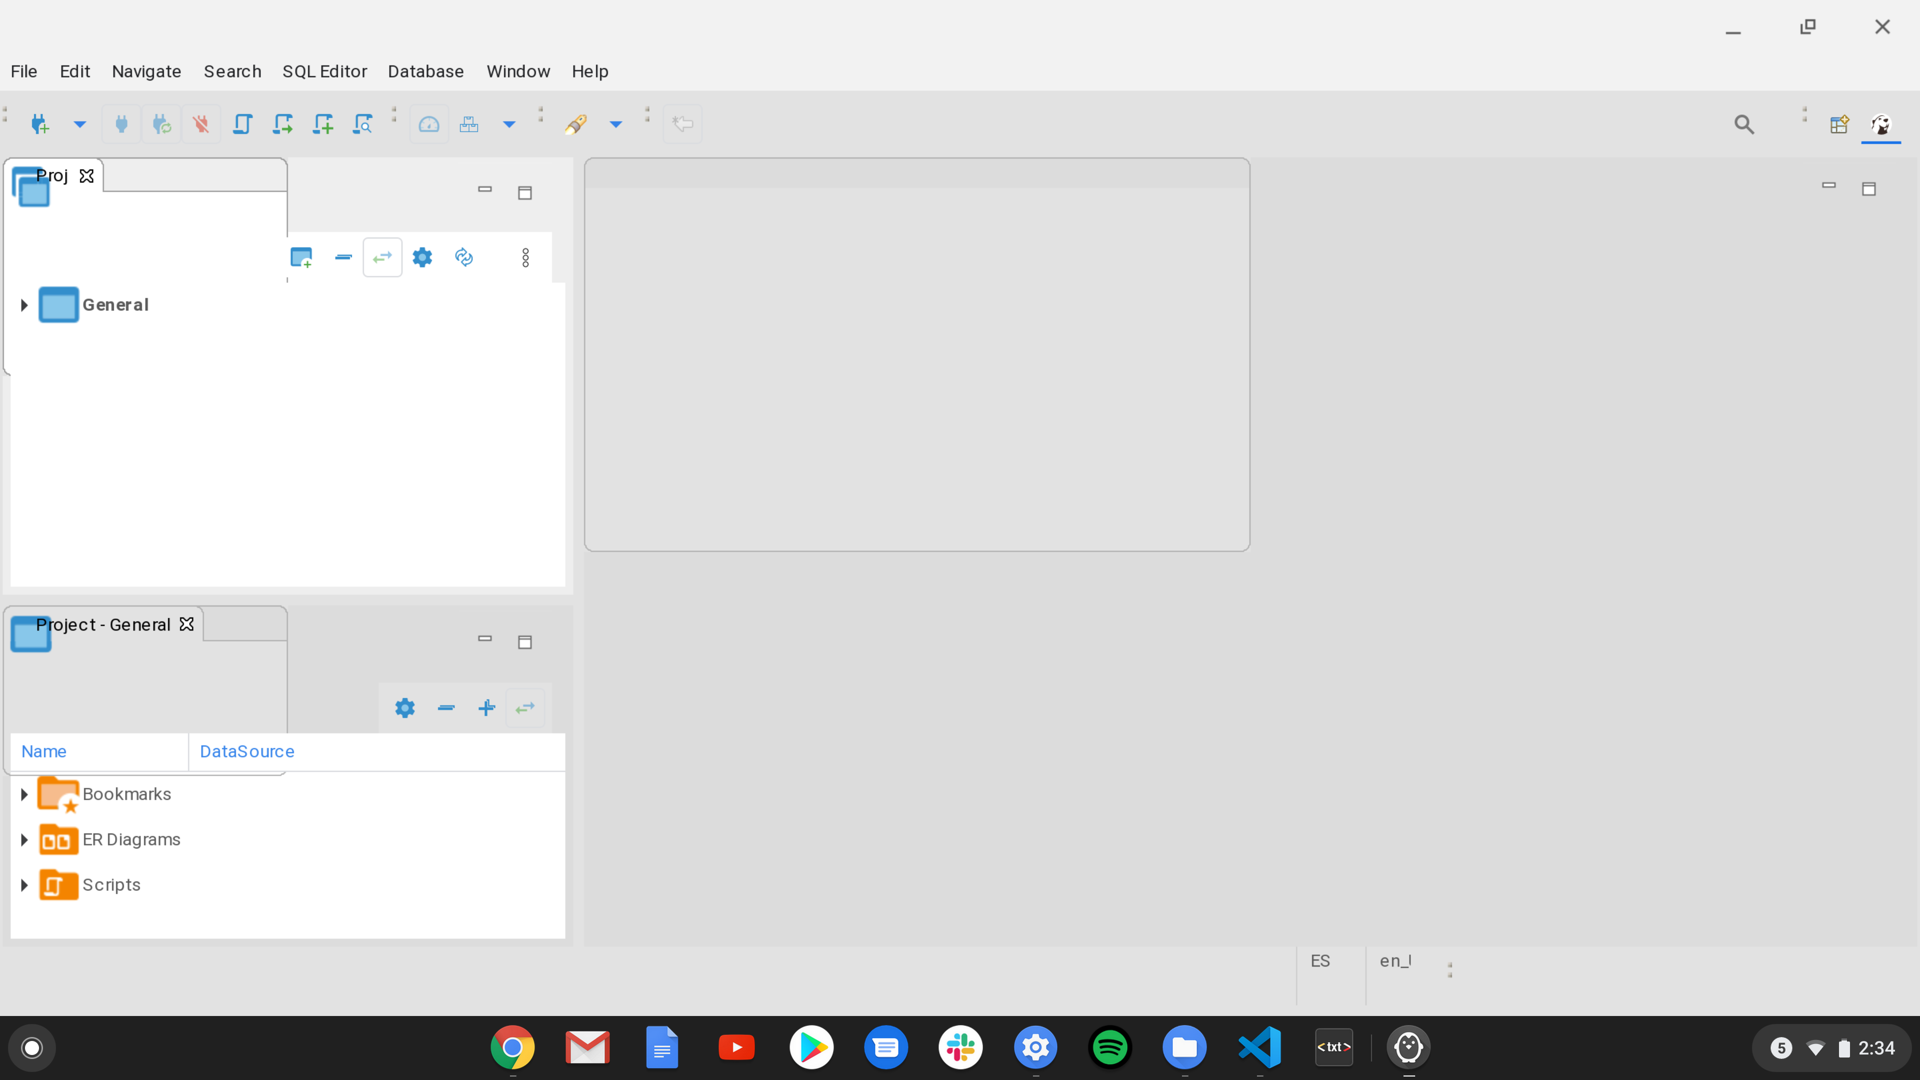Click the Reconnect plug icon in the toolbar
The height and width of the screenshot is (1080, 1920).
click(x=161, y=123)
